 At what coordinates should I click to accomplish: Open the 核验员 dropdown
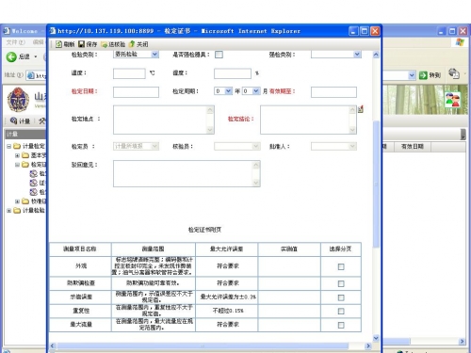(x=256, y=146)
